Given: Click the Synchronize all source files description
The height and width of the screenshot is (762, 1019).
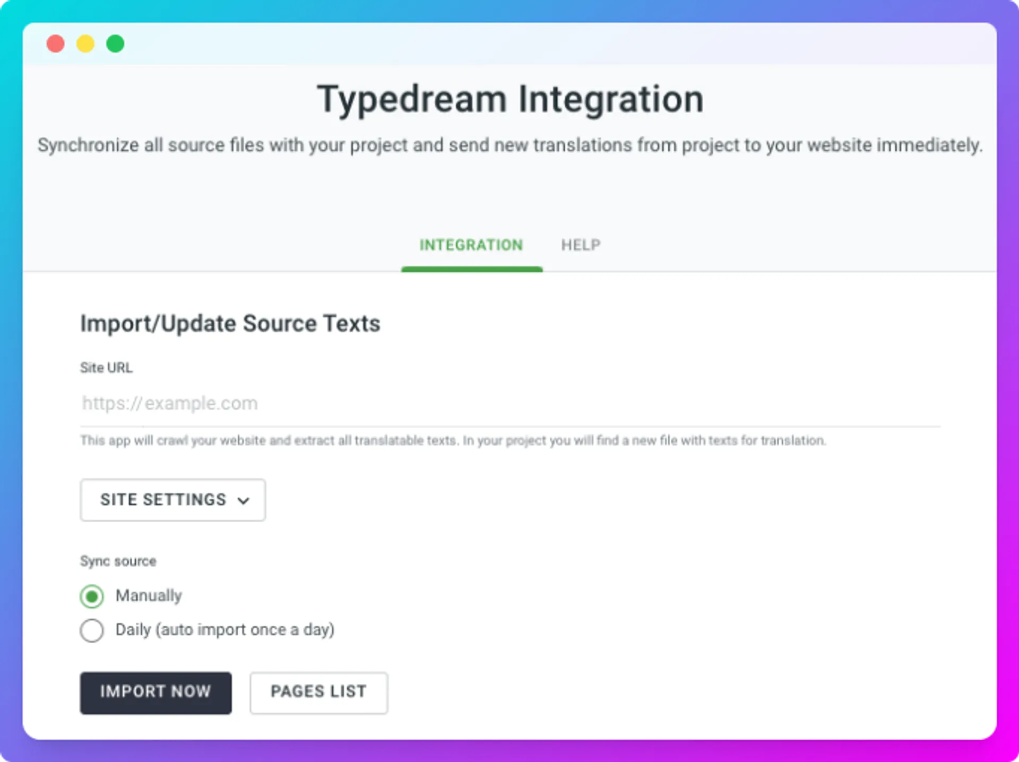Looking at the screenshot, I should [510, 145].
